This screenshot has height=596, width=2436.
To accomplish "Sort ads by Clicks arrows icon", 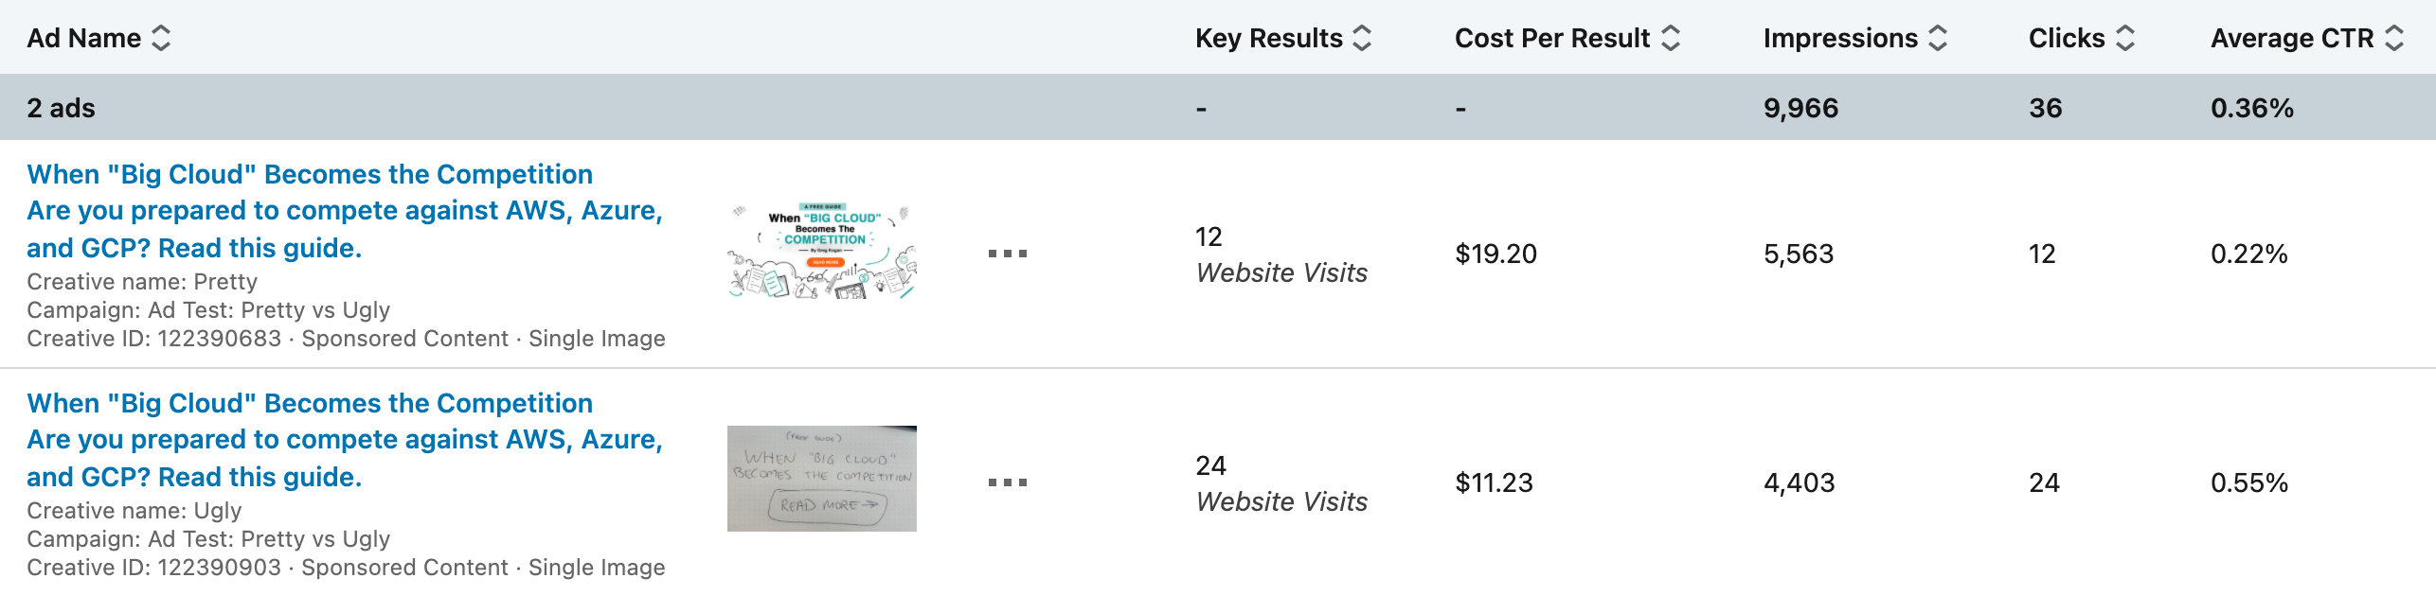I will pyautogui.click(x=2125, y=38).
